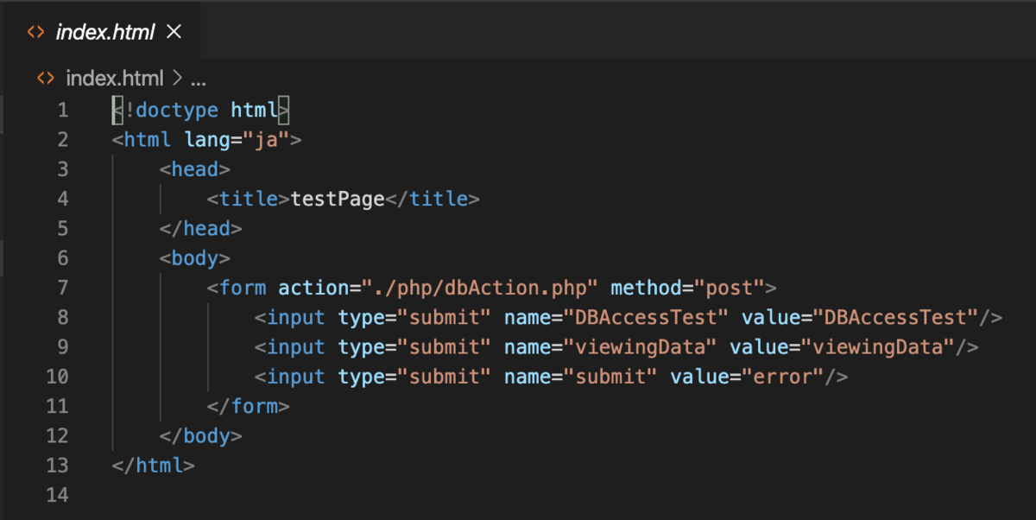Image resolution: width=1036 pixels, height=520 pixels.
Task: Click line number 10 in the gutter
Action: [x=56, y=377]
